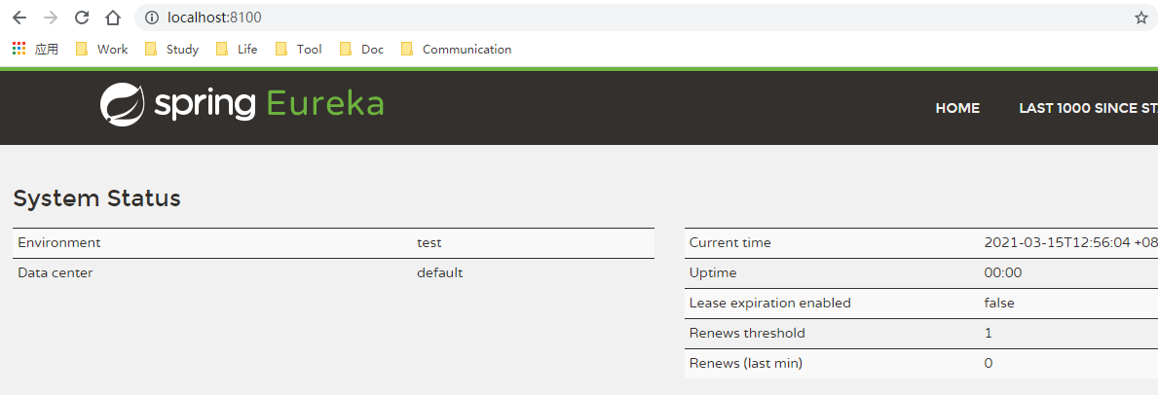Open the Doc bookmark folder
This screenshot has width=1158, height=395.
(x=362, y=50)
